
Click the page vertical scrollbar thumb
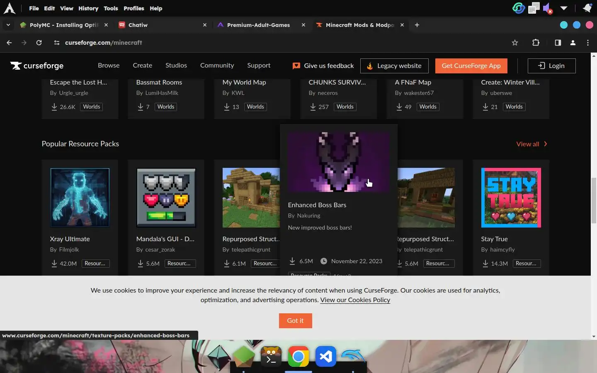pyautogui.click(x=594, y=201)
